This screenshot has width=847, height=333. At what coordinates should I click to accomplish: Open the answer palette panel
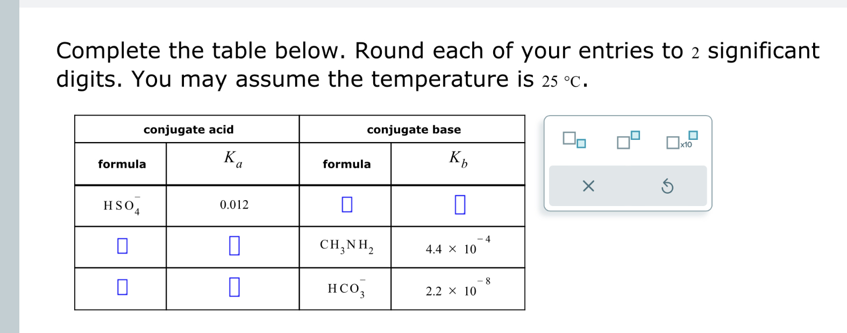[x=628, y=161]
